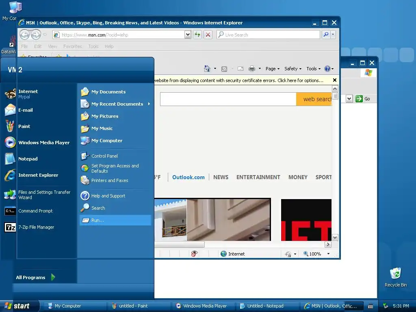Click Internet Explorer Back button
Screen dimensions: 416x312
pos(25,35)
